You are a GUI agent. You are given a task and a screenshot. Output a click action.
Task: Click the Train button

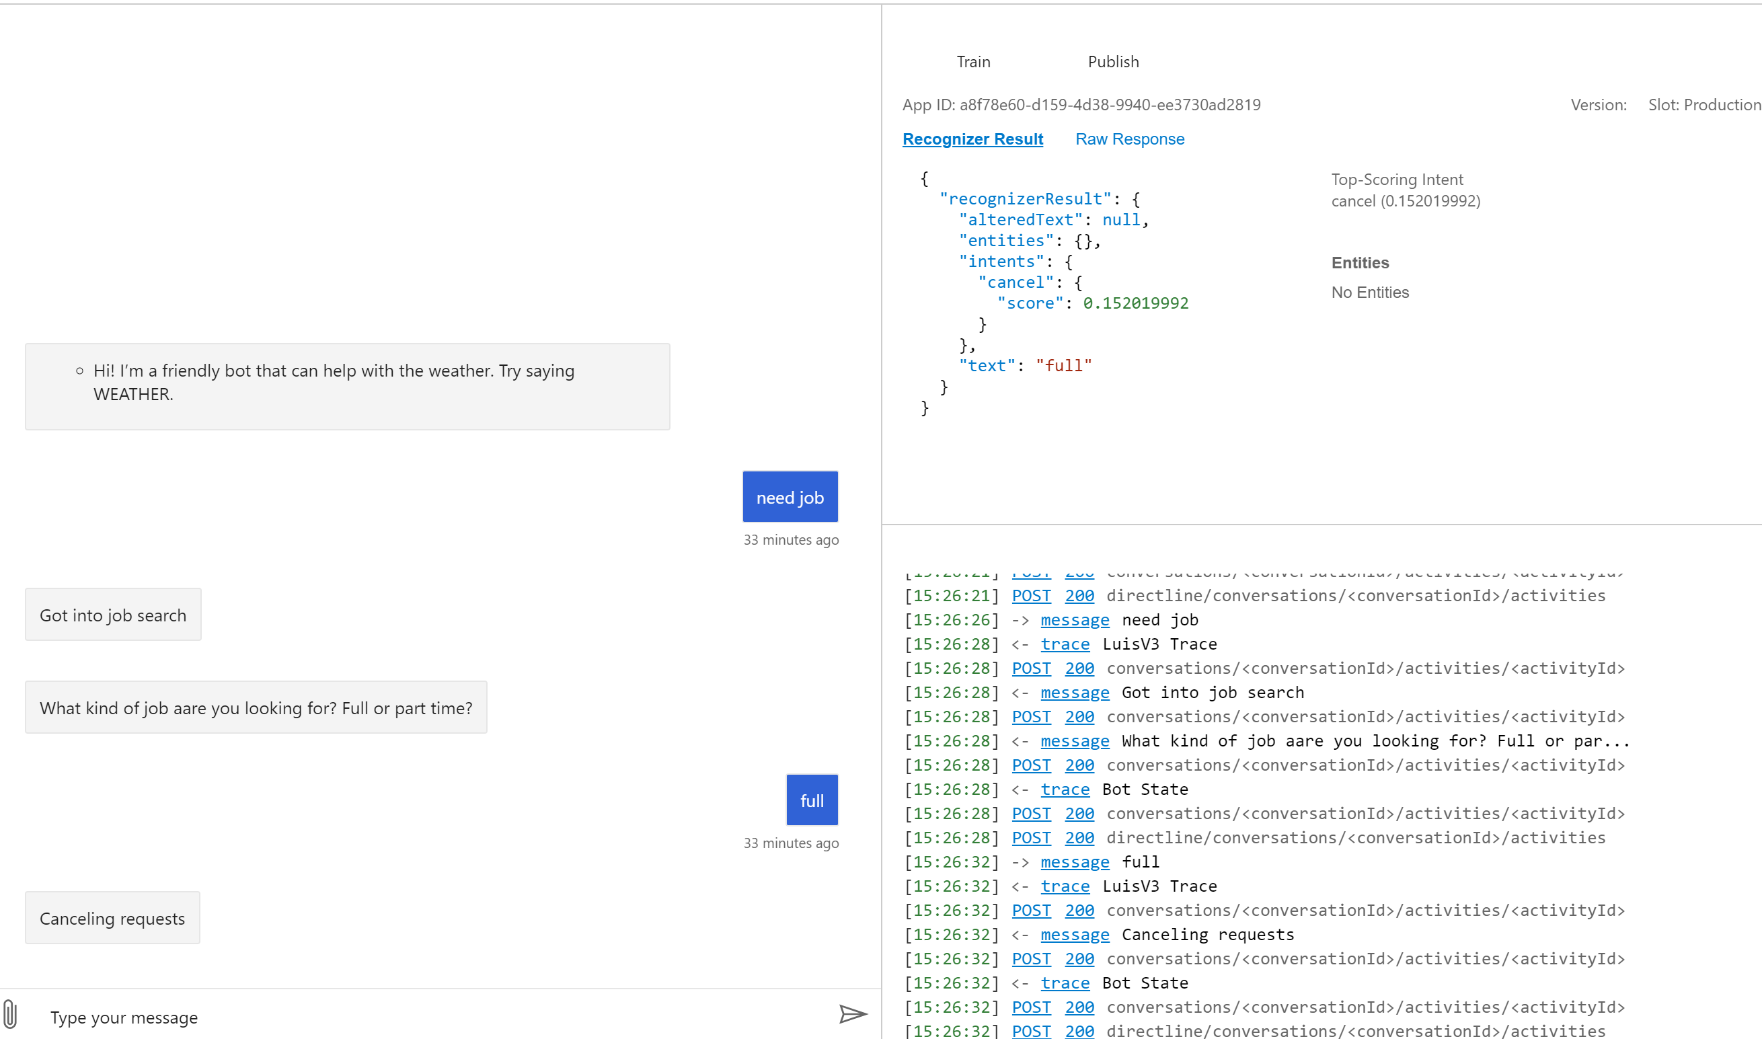pyautogui.click(x=973, y=62)
